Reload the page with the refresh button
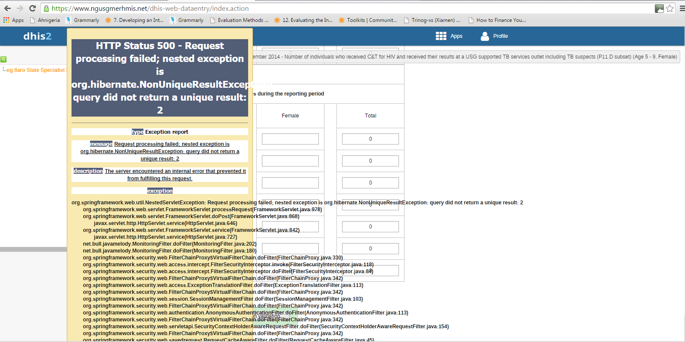685x342 pixels. [32, 8]
